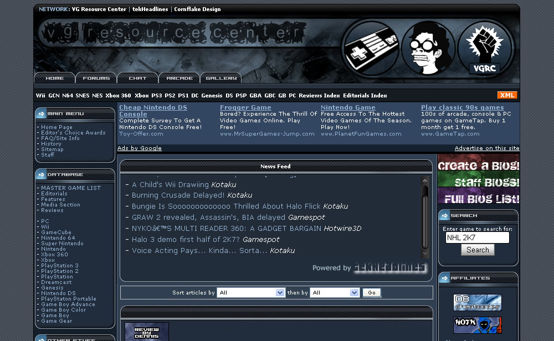Open the Halo 3 demo headline

tap(186, 239)
